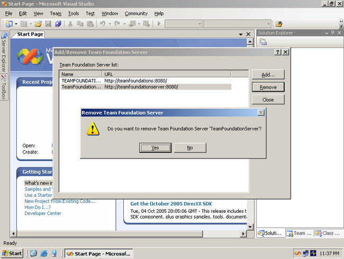This screenshot has width=344, height=259.
Task: Click the Toolbar Options overflow arrow
Action: tap(341, 24)
